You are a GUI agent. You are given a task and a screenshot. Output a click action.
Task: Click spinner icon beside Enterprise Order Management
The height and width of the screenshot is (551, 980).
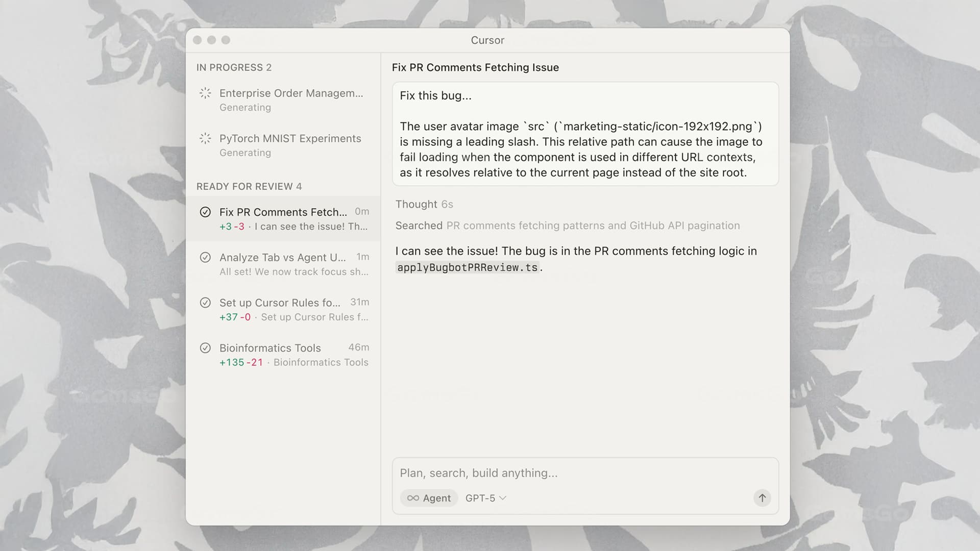(x=205, y=93)
